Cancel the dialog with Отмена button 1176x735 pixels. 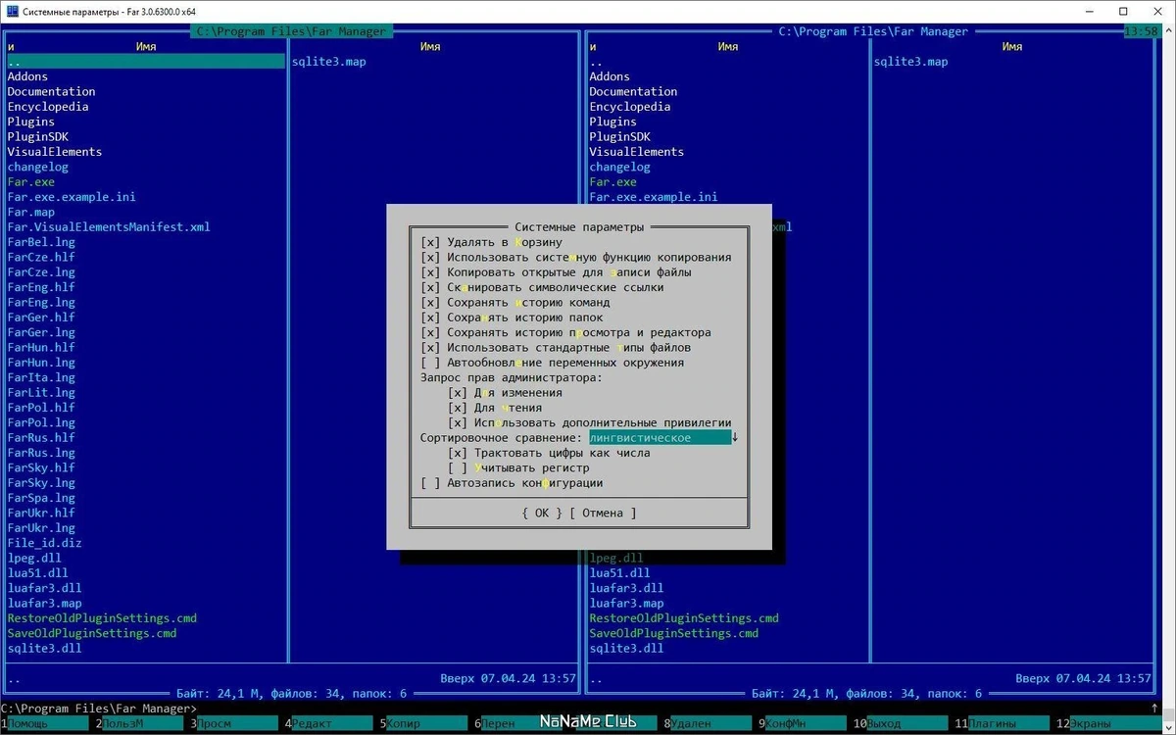tap(603, 513)
